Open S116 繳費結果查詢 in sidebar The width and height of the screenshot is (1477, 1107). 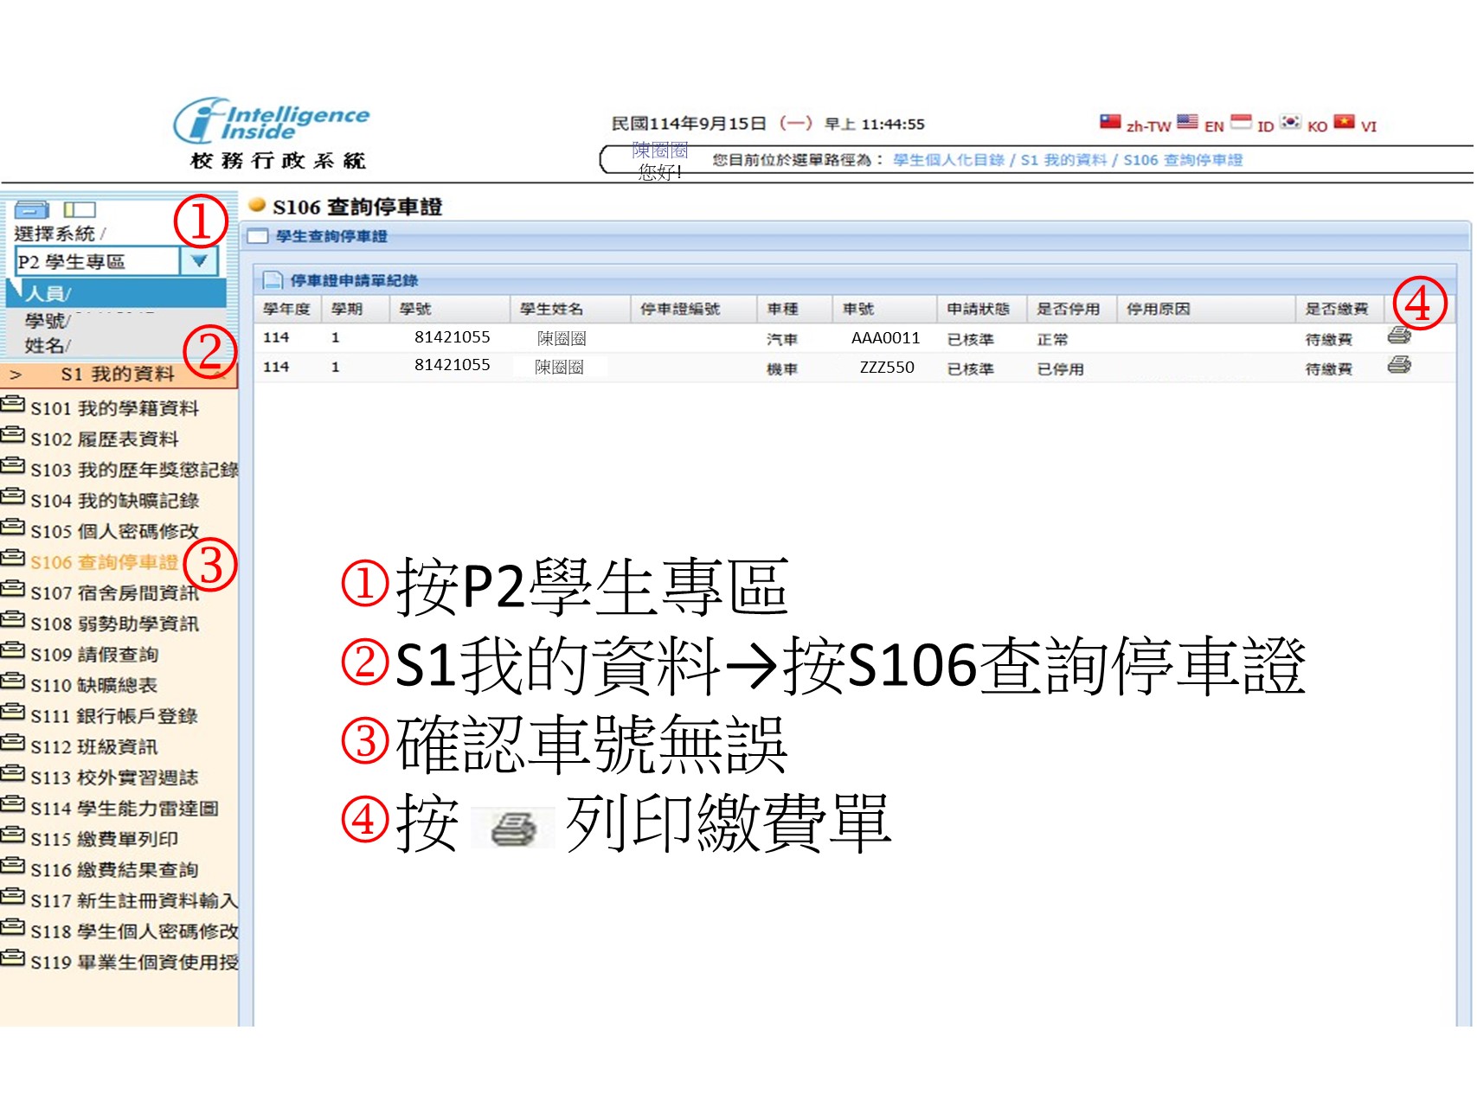114,870
